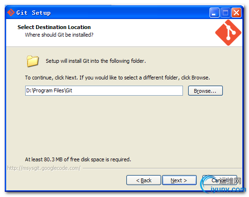
Task: Click the Git Setup title bar text
Action: [x=33, y=13]
